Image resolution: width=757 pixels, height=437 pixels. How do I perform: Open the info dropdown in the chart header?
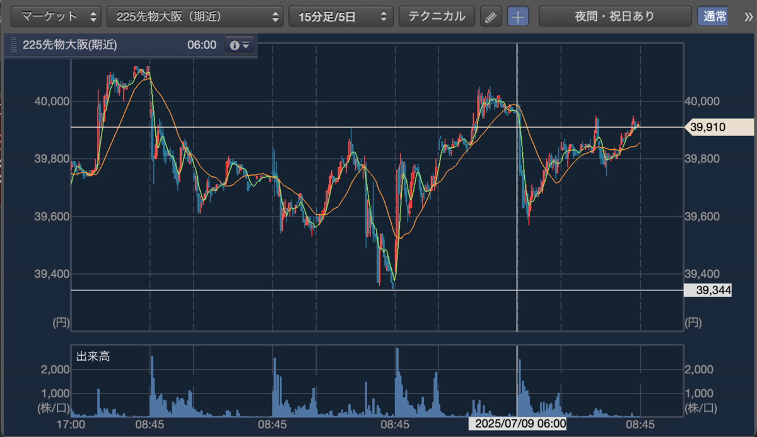tap(240, 45)
